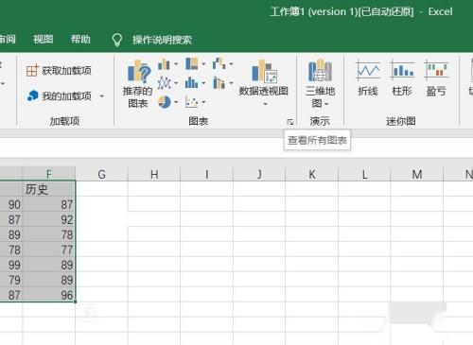Open the Quick Analysis button below selection
The height and width of the screenshot is (345, 473).
point(87,313)
